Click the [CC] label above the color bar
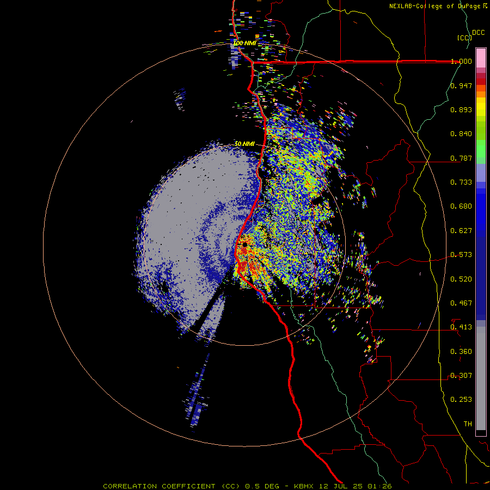This screenshot has height=490, width=490. tap(464, 38)
